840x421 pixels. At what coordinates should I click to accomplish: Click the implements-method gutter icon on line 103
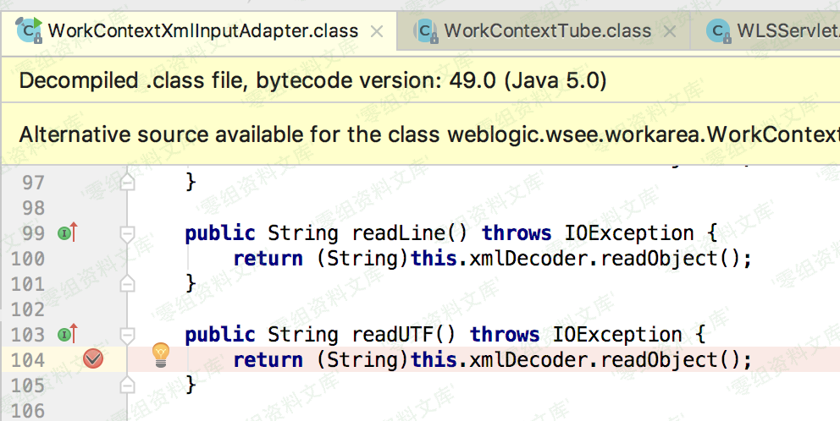pyautogui.click(x=67, y=334)
